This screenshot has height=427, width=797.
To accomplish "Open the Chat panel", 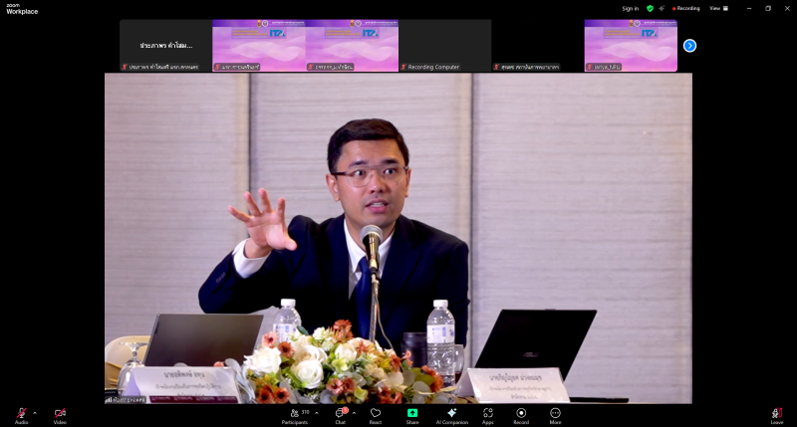I will pyautogui.click(x=340, y=413).
